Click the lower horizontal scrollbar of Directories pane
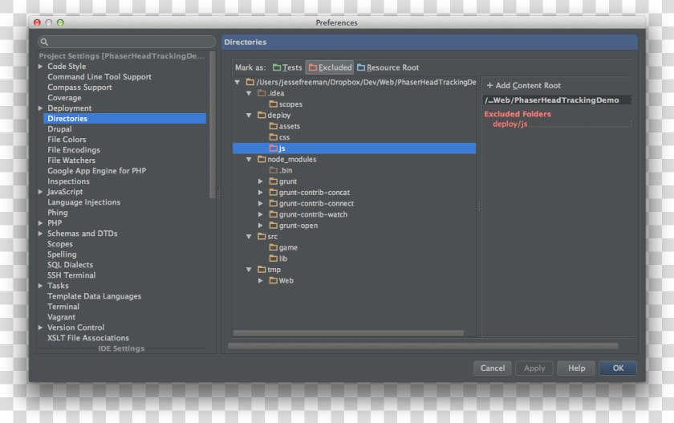Viewport: 674px width, 423px height. (424, 346)
